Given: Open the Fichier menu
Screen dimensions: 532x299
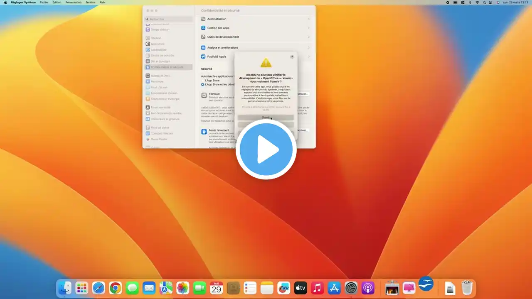Looking at the screenshot, I should 44,2.
